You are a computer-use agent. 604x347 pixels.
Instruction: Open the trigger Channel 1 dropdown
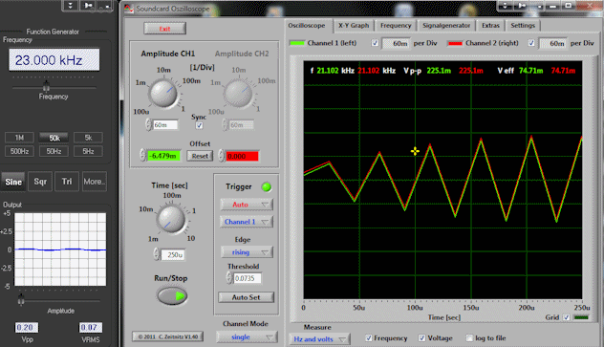click(247, 222)
